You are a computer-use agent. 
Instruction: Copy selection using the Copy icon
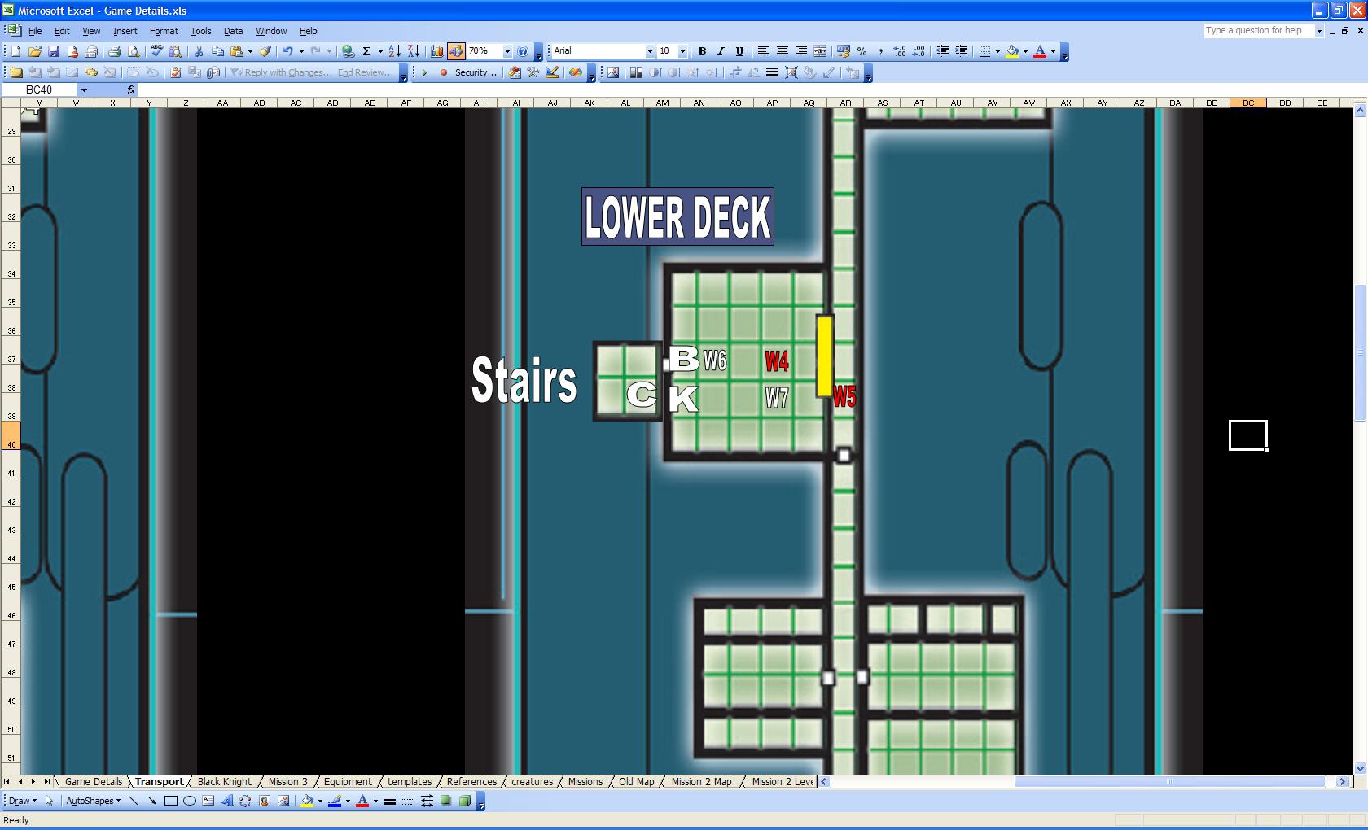point(217,51)
